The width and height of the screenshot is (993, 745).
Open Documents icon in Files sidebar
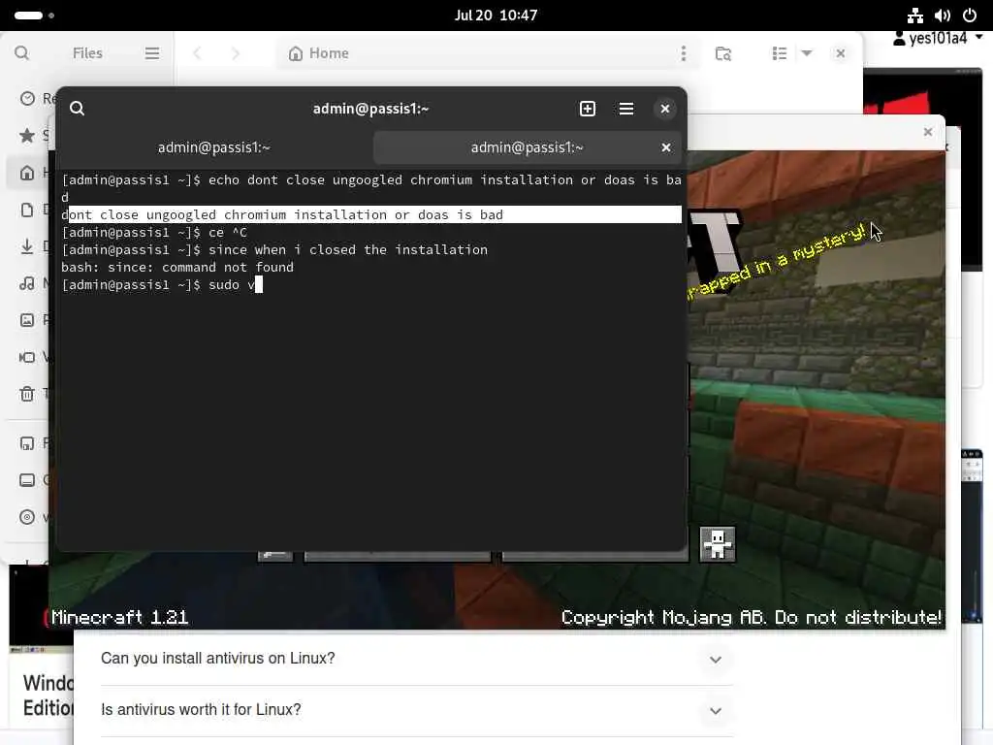[27, 210]
